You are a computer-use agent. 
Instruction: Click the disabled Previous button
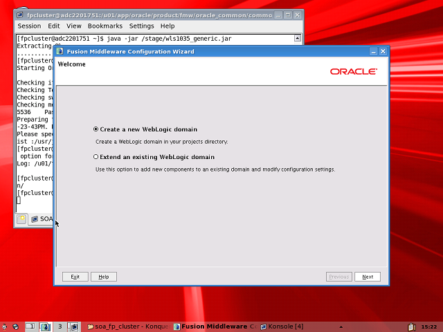(x=338, y=277)
